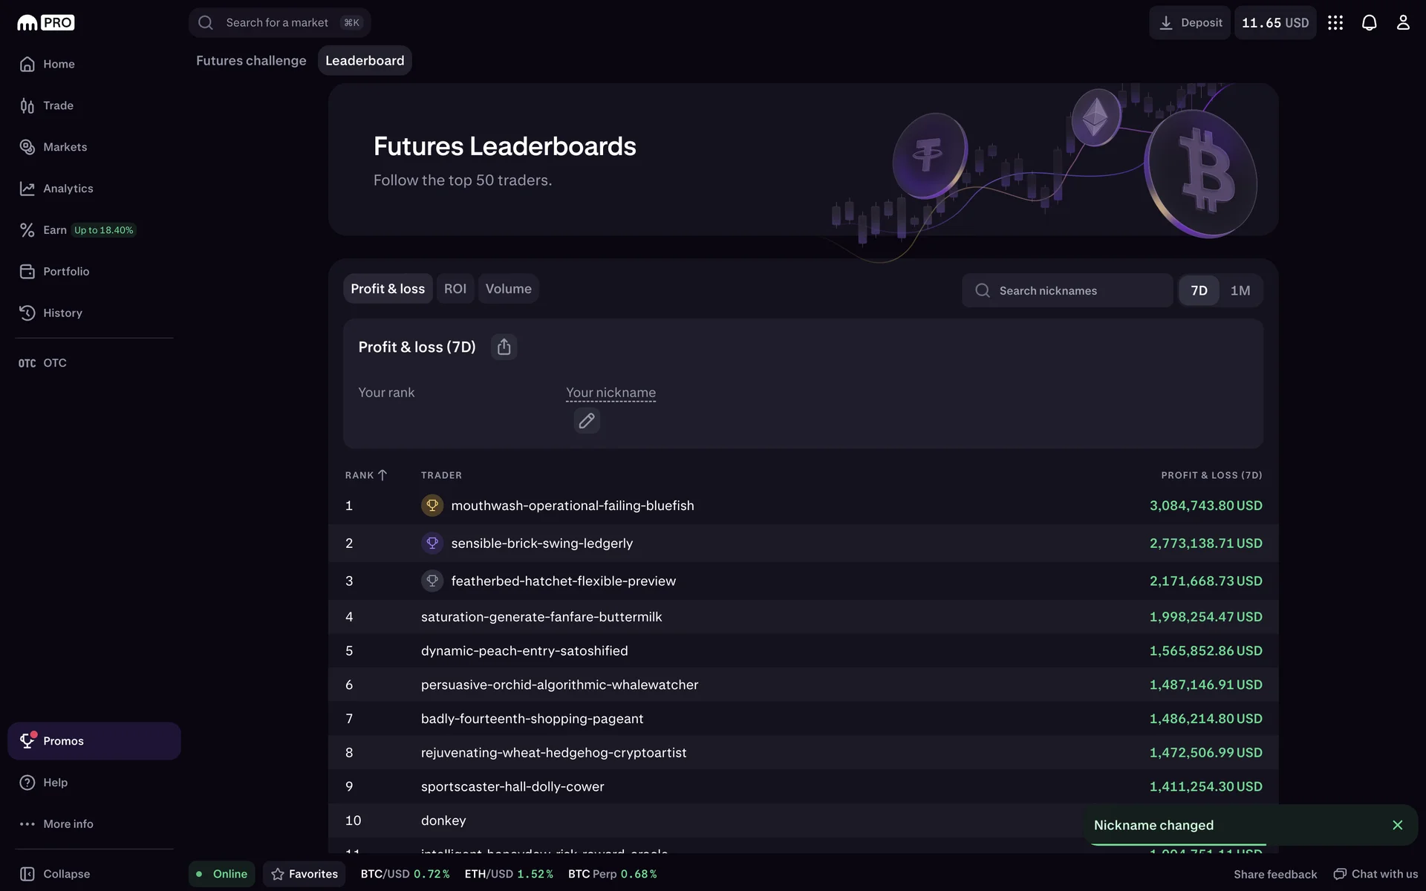Viewport: 1426px width, 891px height.
Task: Select the 7D time range
Action: click(x=1199, y=290)
